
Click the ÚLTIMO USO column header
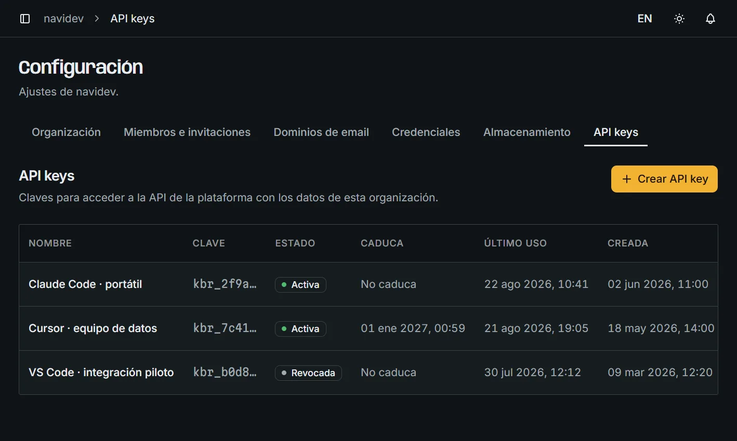pos(515,243)
